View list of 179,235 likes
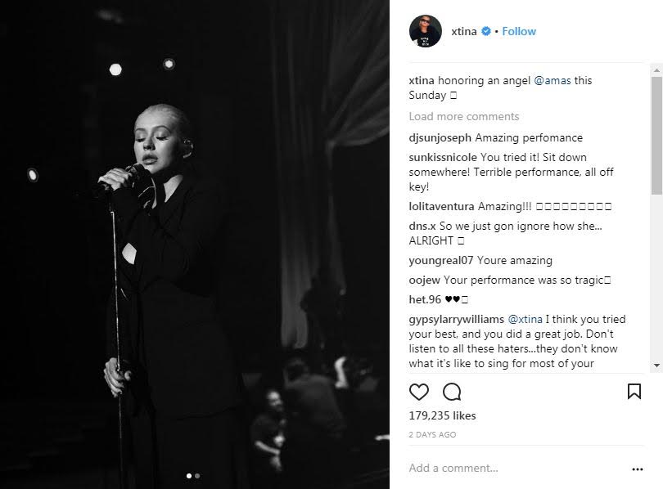Image resolution: width=663 pixels, height=489 pixels. [442, 415]
